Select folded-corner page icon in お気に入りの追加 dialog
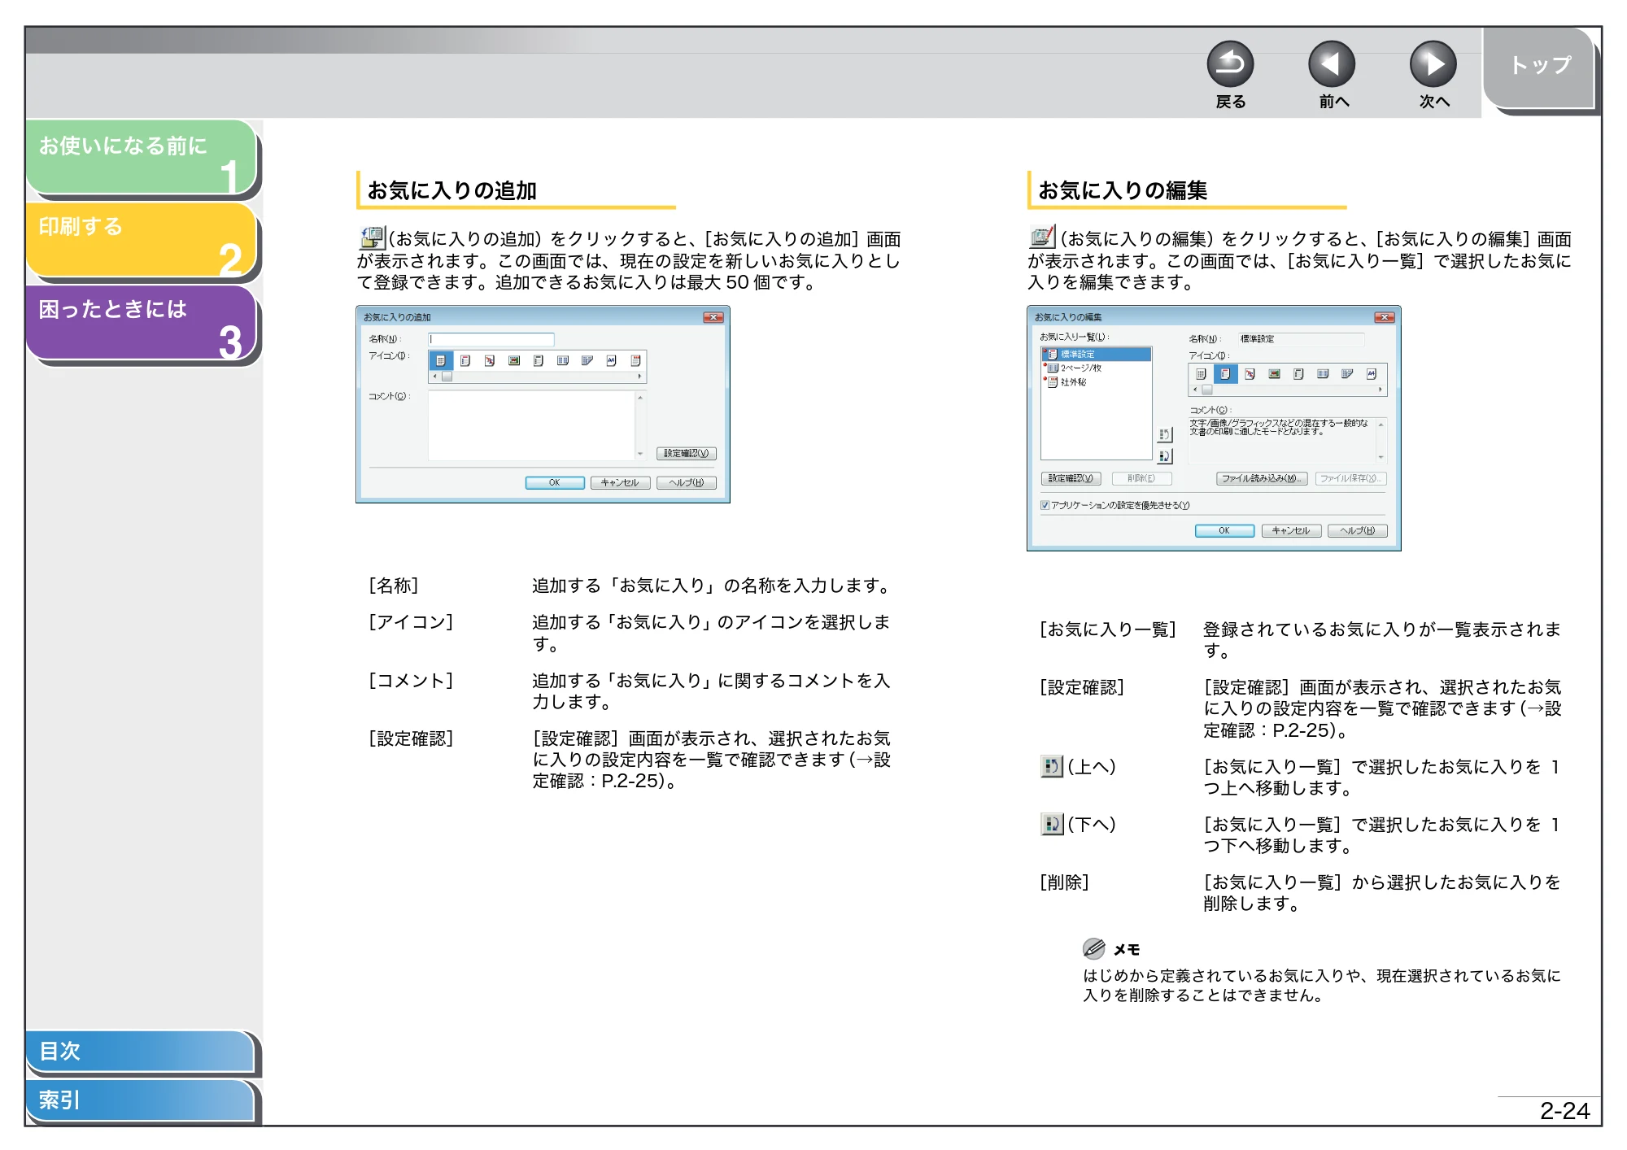1627x1150 pixels. (587, 360)
